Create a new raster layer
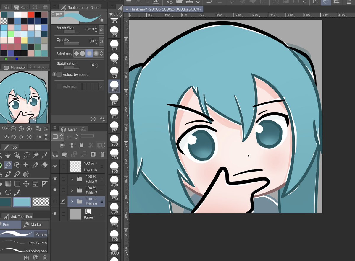 [x=55, y=154]
